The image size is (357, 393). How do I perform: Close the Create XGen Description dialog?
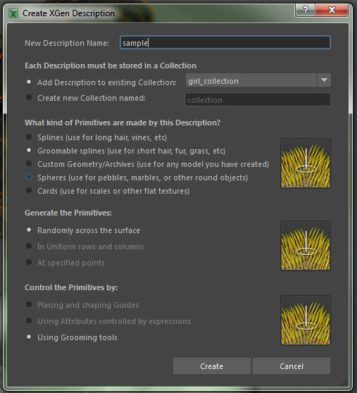click(332, 11)
